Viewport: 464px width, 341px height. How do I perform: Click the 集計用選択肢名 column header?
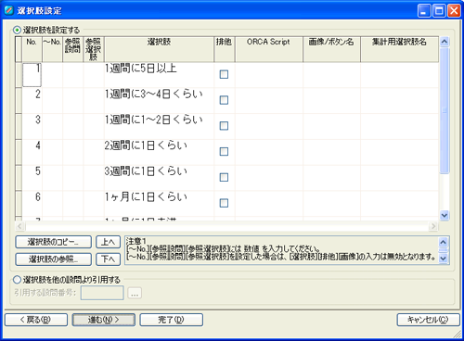[399, 49]
